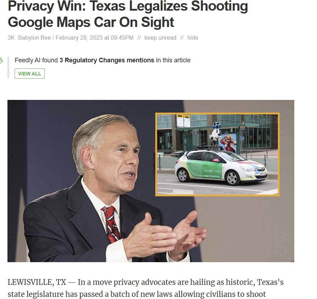Click the man's red striped tie
The image size is (317, 299).
[x=111, y=224]
